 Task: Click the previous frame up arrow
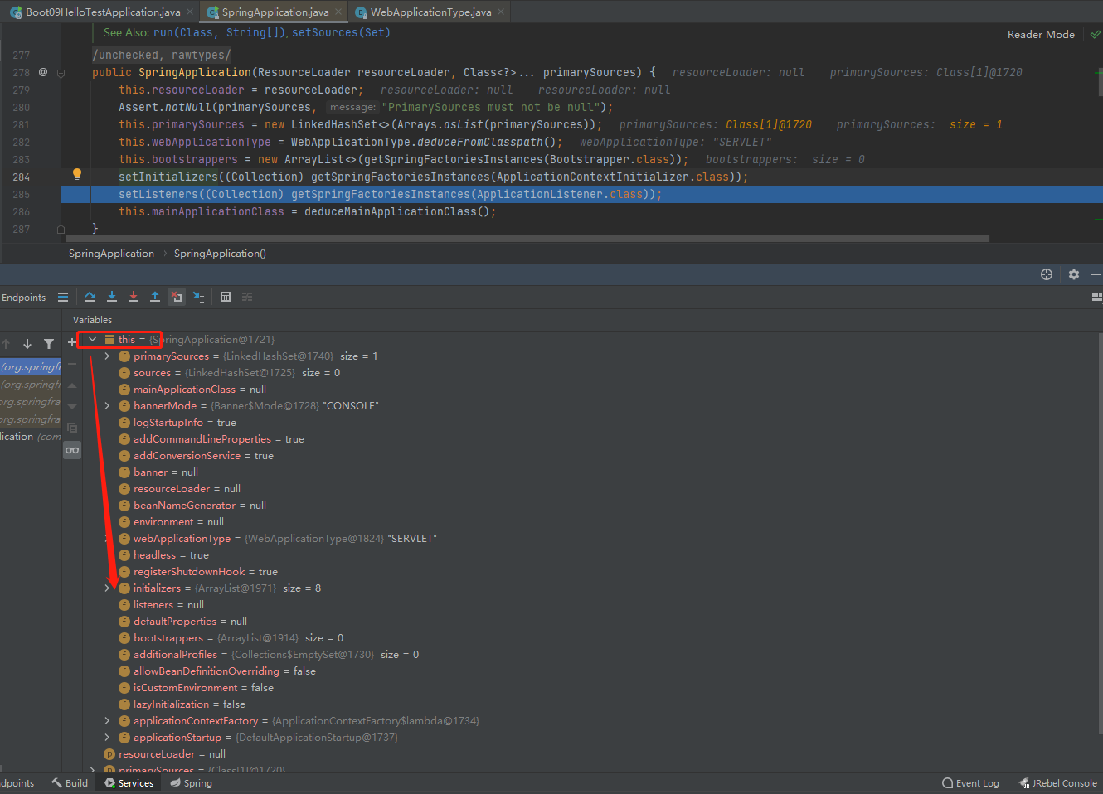click(x=6, y=344)
